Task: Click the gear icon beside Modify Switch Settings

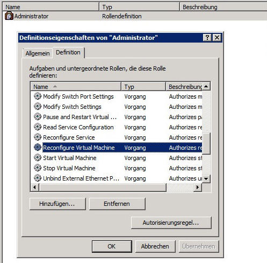Action: pyautogui.click(x=38, y=106)
